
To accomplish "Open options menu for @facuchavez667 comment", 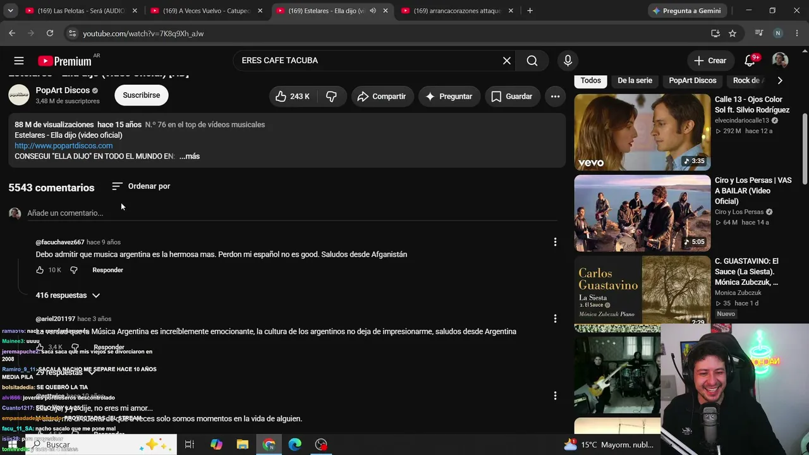I will [555, 242].
